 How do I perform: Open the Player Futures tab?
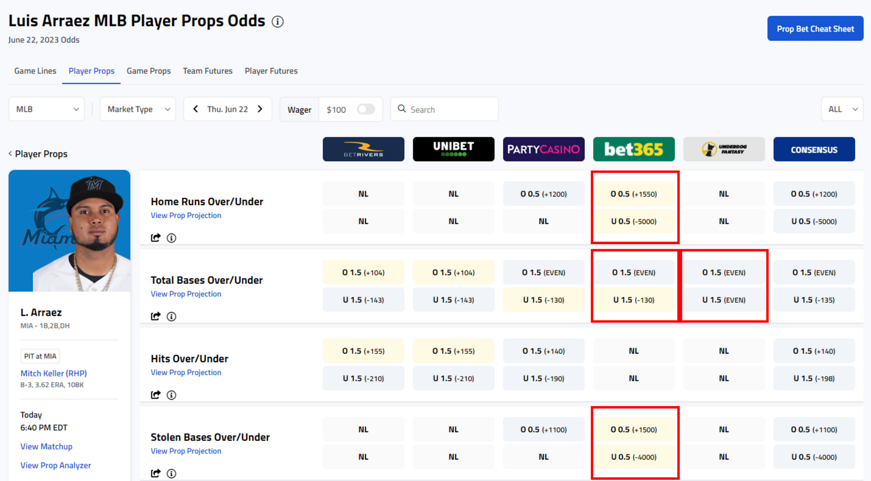[x=271, y=71]
